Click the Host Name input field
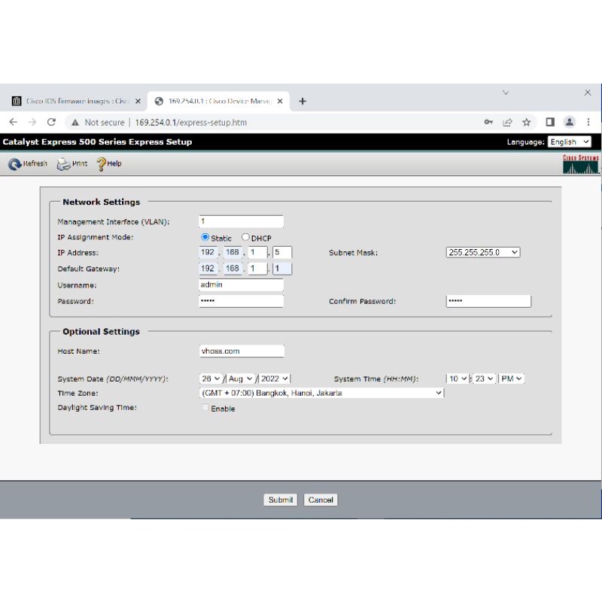Image resolution: width=602 pixels, height=602 pixels. click(x=242, y=351)
